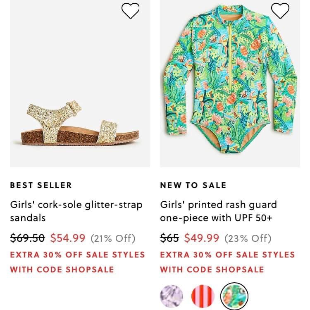
Task: Click the (23% Off) discount text
Action: coord(248,238)
